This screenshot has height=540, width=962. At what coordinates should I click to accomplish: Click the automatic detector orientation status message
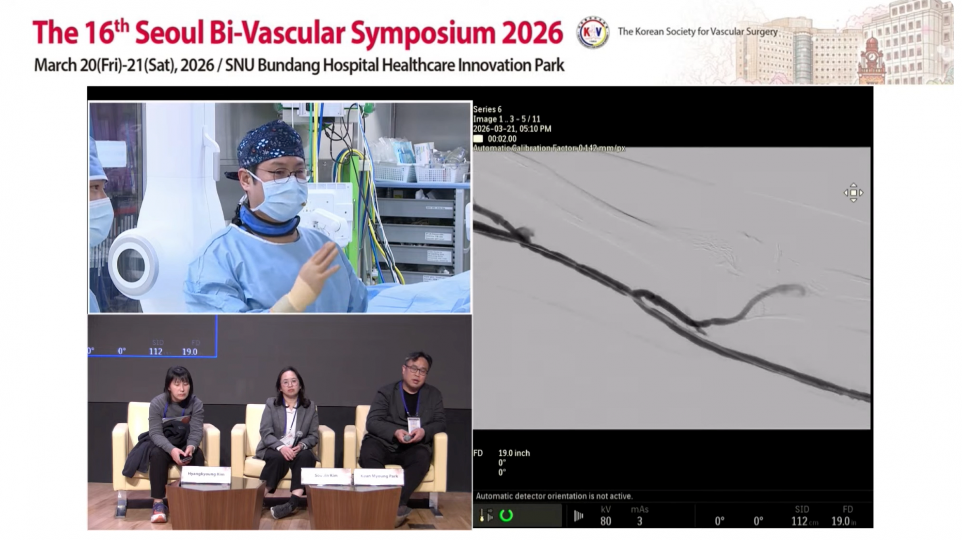(x=554, y=496)
